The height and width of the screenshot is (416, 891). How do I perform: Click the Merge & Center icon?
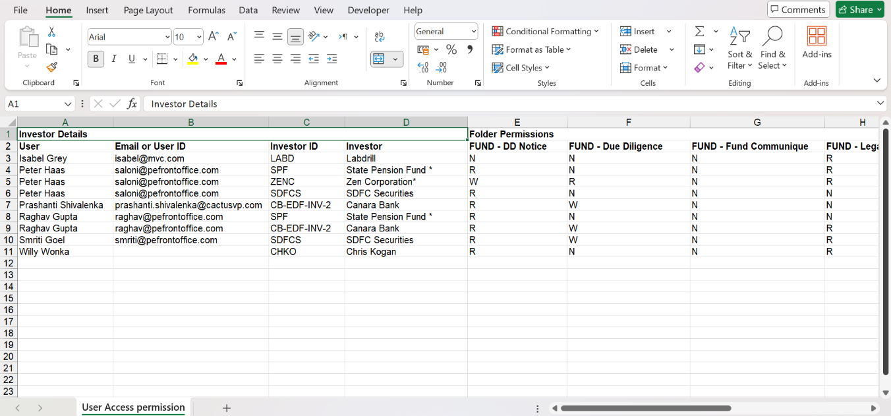pos(379,59)
